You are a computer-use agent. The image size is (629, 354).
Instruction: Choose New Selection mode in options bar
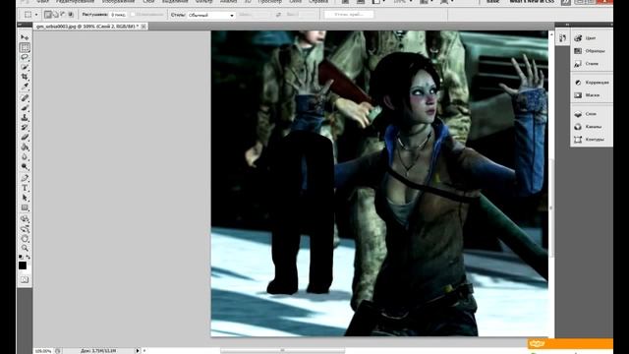click(x=48, y=15)
